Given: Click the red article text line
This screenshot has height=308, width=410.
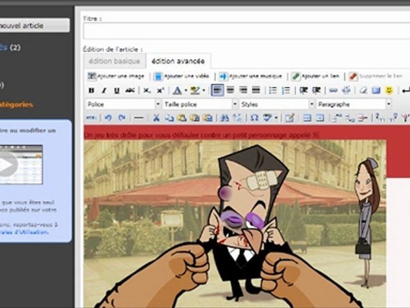Looking at the screenshot, I should 201,135.
